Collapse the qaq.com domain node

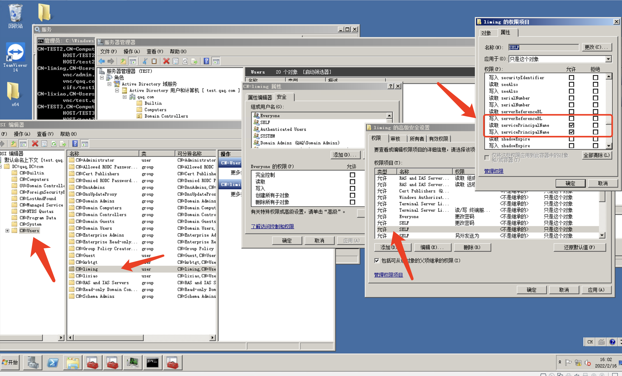click(x=125, y=97)
